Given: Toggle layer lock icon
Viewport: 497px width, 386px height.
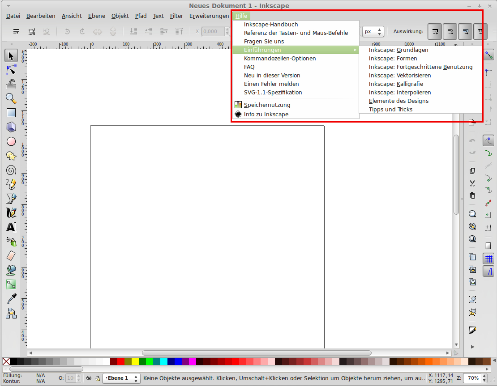Looking at the screenshot, I should pos(98,378).
